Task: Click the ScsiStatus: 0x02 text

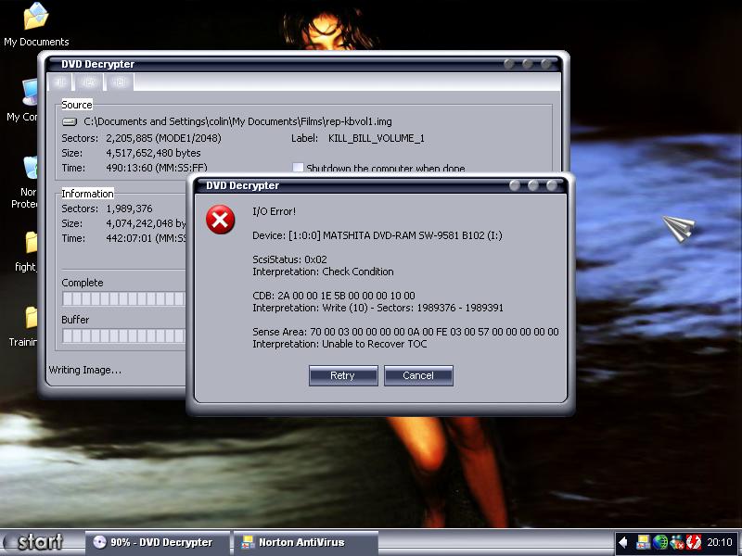Action: pos(289,259)
